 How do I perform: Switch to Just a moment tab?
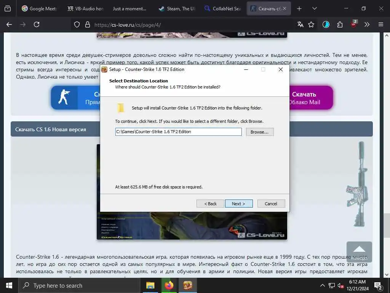pos(129,8)
